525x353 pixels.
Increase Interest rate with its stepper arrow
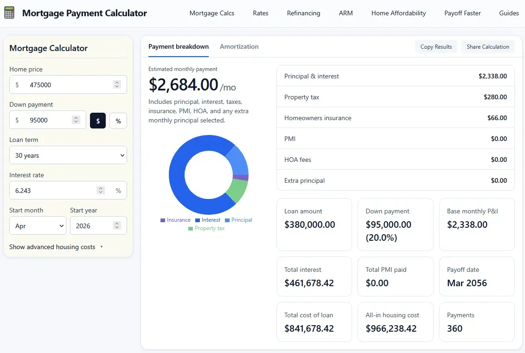coord(101,187)
